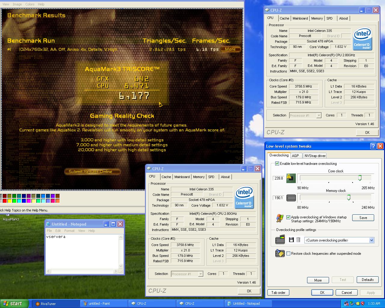
Task: Click OK in lower CPU-Z window
Action: [x=249, y=291]
